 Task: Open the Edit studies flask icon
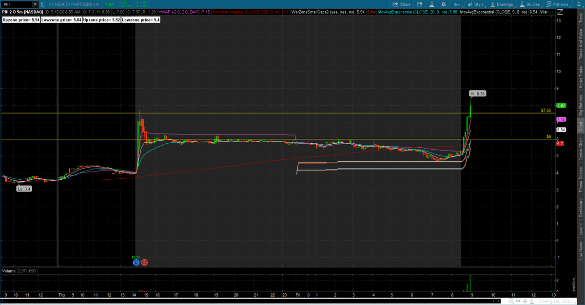click(x=431, y=4)
